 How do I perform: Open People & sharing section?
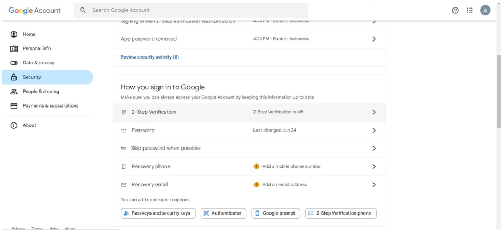click(x=47, y=92)
